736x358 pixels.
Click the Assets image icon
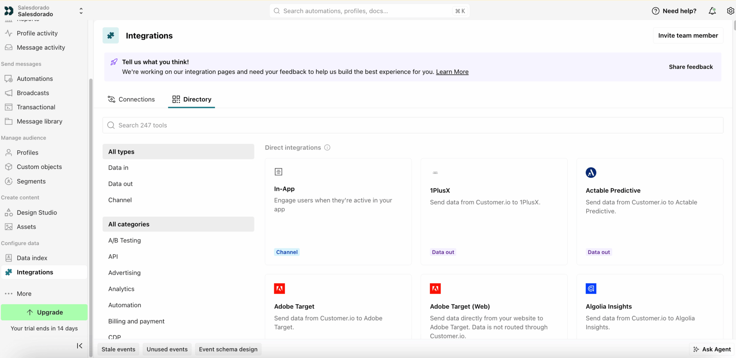9,227
